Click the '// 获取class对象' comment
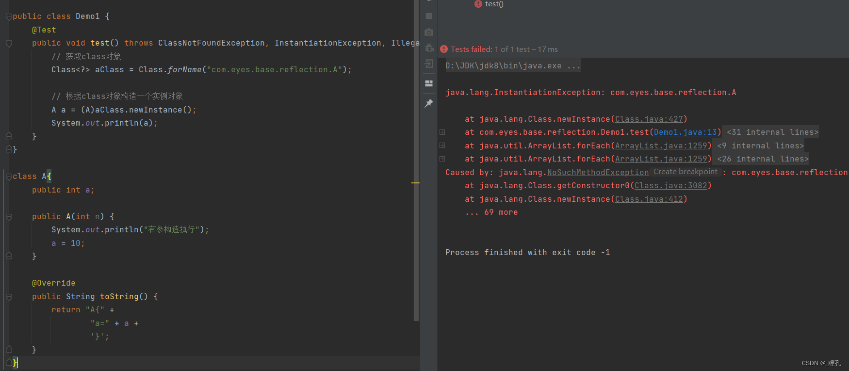The height and width of the screenshot is (371, 849). click(x=86, y=56)
